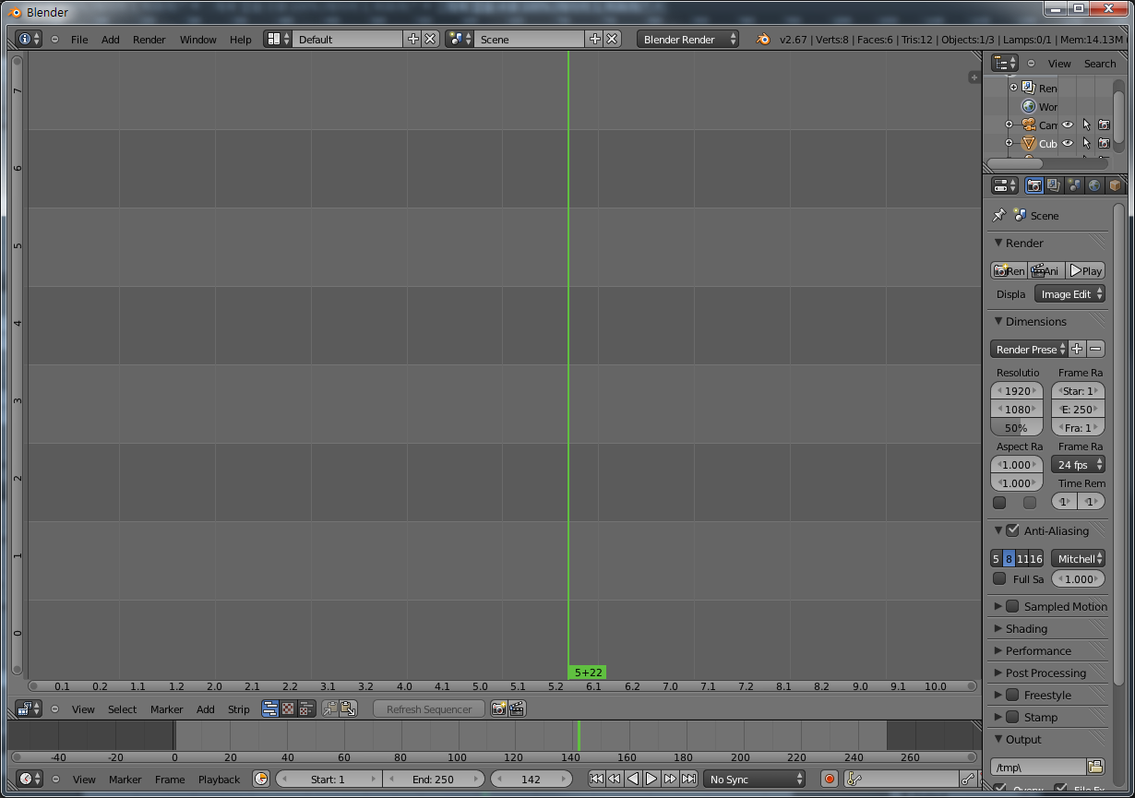Open the File menu
Screen dimensions: 1135x798
[79, 40]
